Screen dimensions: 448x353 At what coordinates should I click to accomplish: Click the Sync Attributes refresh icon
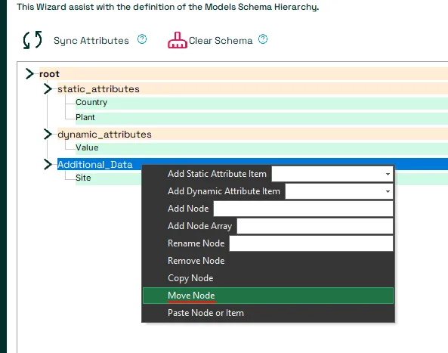[32, 40]
